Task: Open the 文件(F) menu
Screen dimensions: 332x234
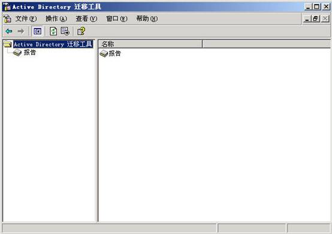Action: click(x=26, y=19)
